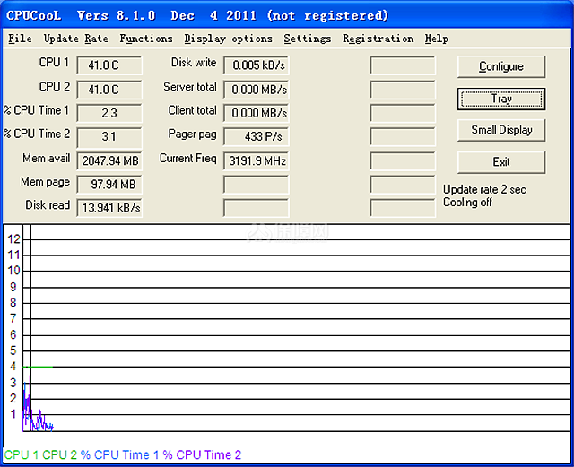The width and height of the screenshot is (574, 467).
Task: Open the Functions menu
Action: (x=146, y=39)
